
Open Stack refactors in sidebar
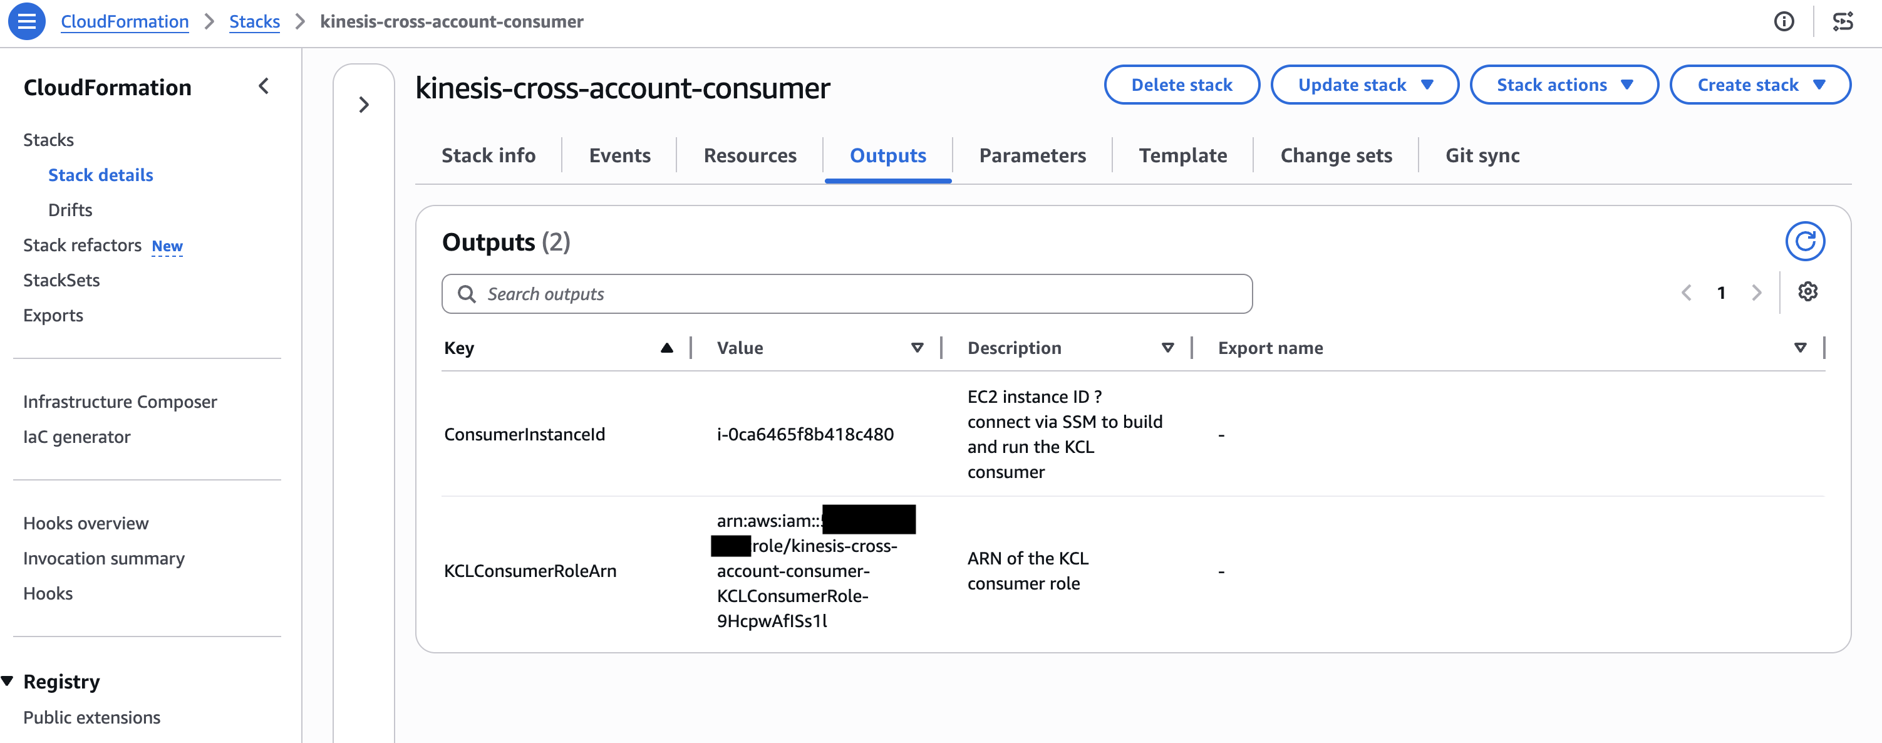(x=82, y=245)
